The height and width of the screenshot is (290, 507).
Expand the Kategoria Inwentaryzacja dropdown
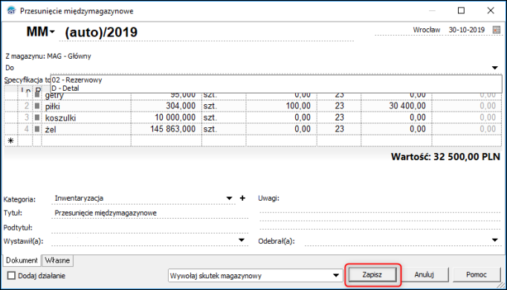point(229,199)
